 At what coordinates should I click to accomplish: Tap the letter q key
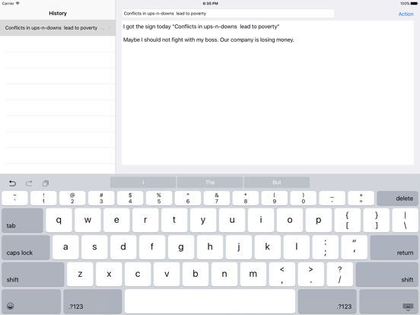coord(59,220)
